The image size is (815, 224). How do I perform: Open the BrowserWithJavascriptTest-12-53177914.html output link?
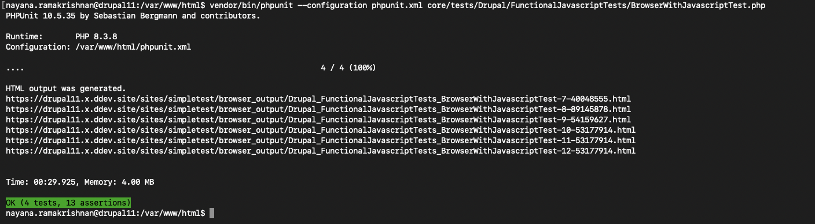tap(321, 151)
